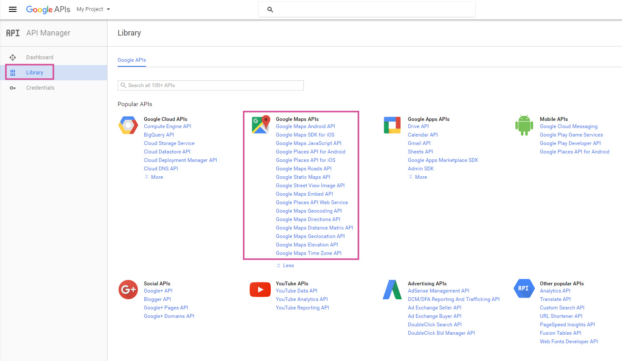The image size is (622, 361).
Task: Open Google Maps SDK for iOS link
Action: 305,135
